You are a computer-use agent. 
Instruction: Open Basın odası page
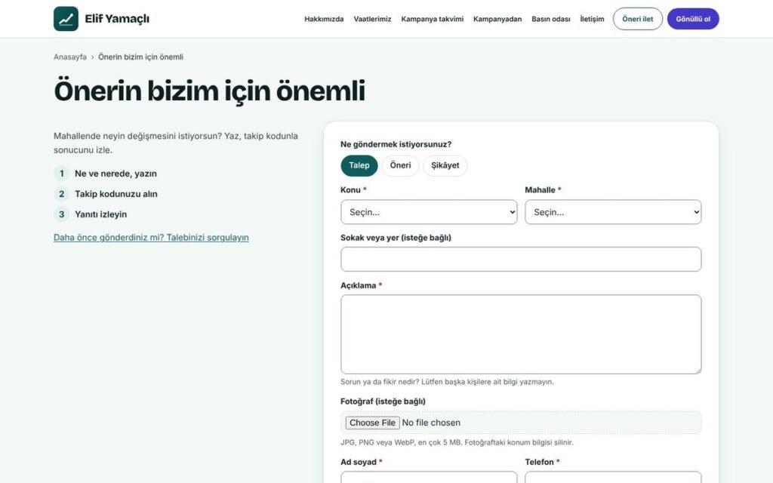coord(550,19)
